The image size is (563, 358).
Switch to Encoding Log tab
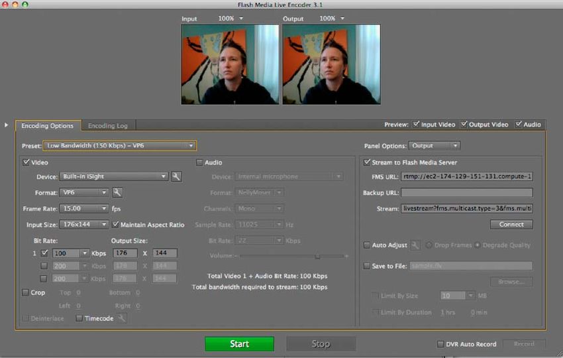tap(108, 126)
